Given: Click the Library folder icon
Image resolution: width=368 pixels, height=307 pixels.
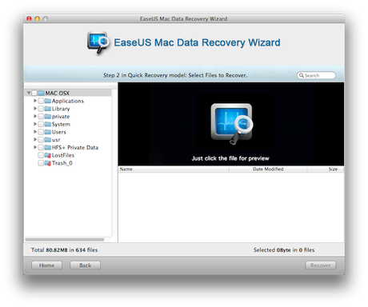Looking at the screenshot, I should coord(48,109).
